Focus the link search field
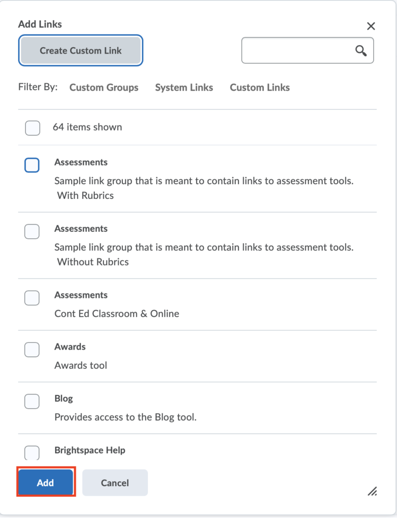The image size is (397, 518). [307, 51]
